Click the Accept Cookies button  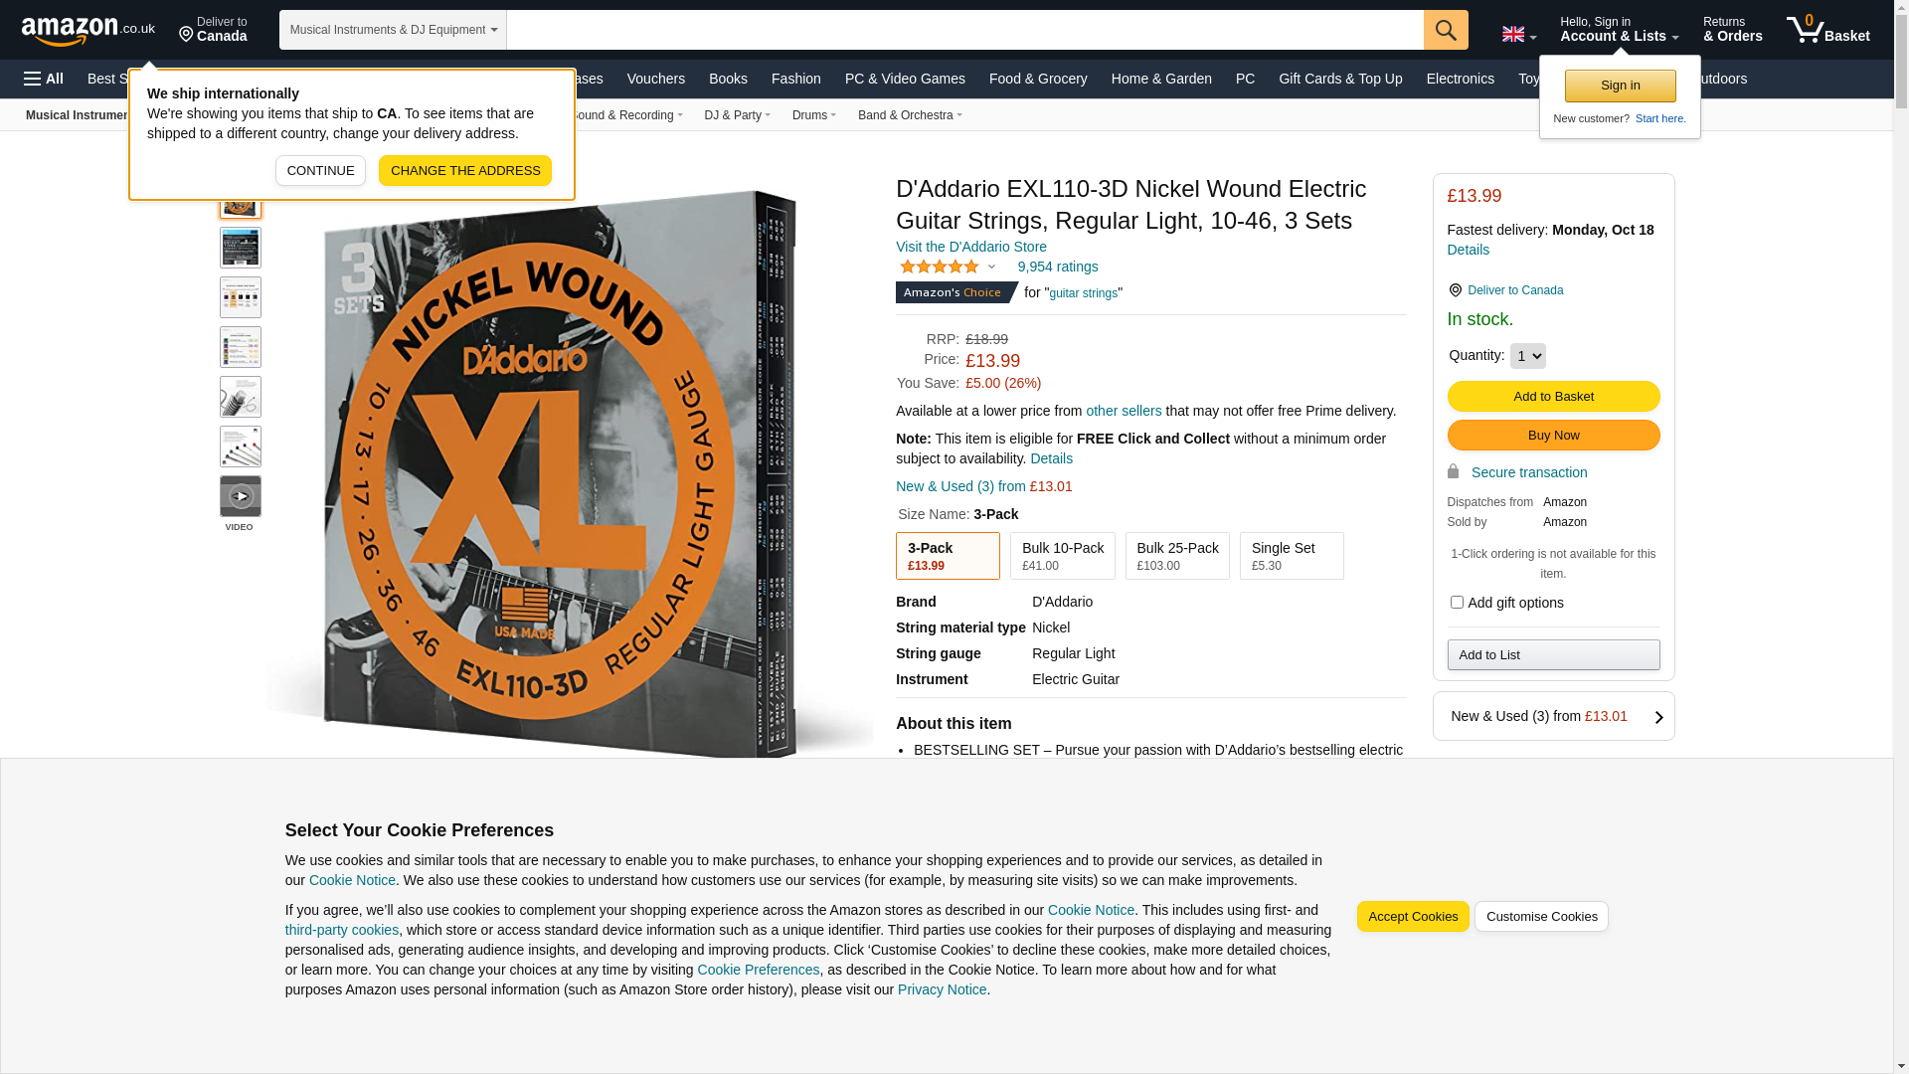[x=1412, y=916]
